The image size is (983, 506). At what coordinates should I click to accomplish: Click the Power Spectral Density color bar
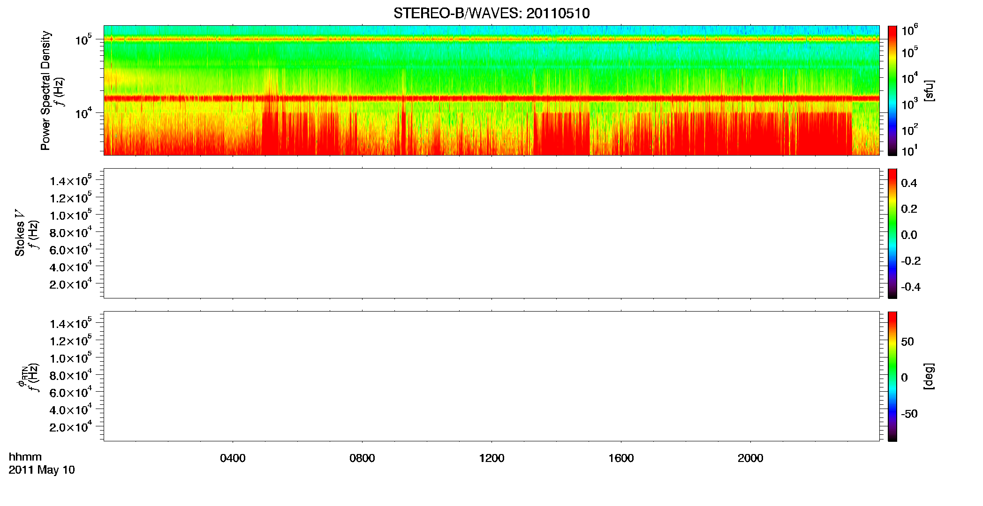tap(892, 90)
